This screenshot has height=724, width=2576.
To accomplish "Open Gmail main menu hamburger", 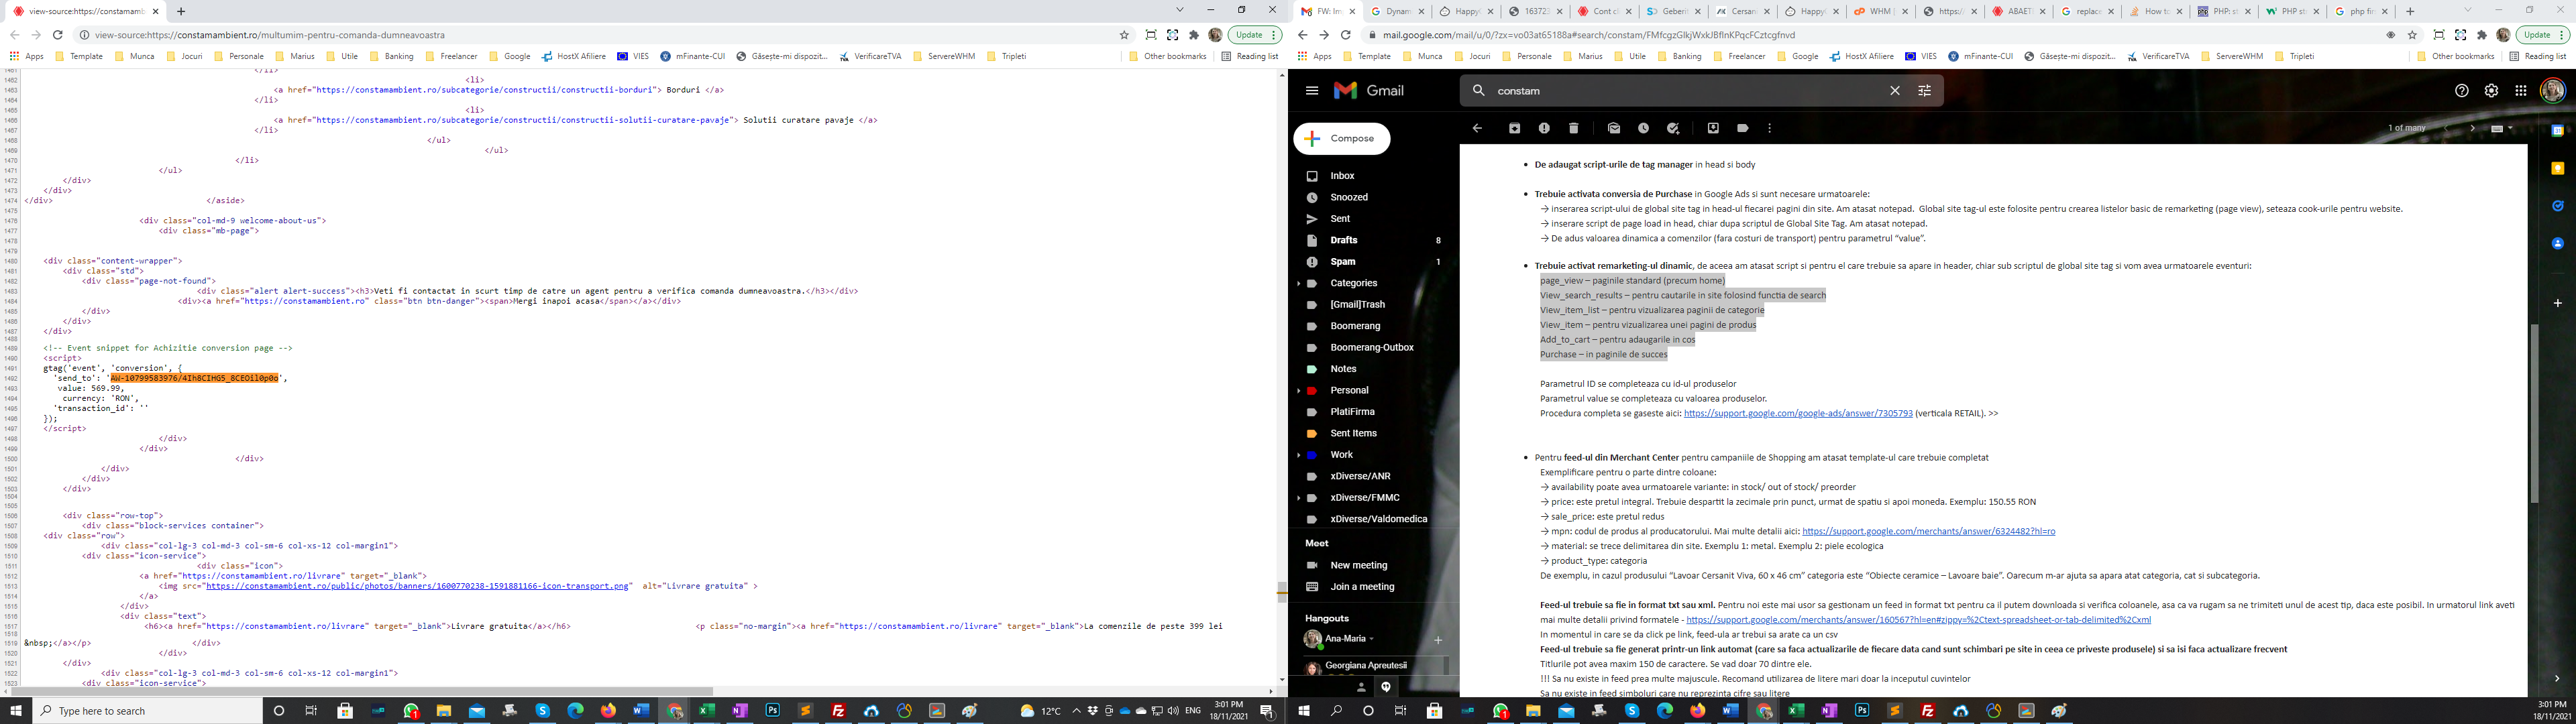I will 1312,90.
